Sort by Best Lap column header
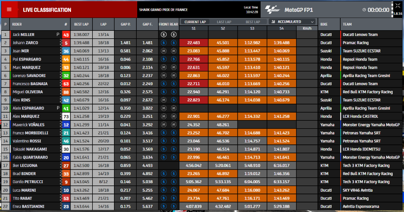The image size is (404, 212). point(81,24)
